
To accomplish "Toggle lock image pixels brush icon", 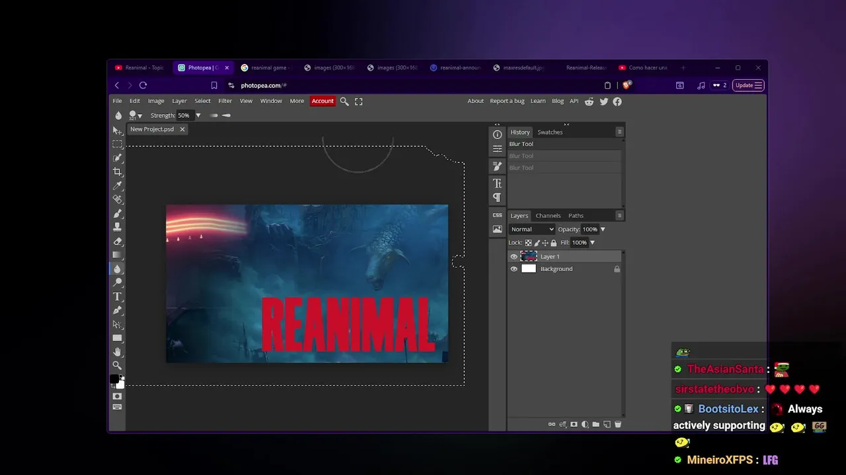I will point(537,243).
